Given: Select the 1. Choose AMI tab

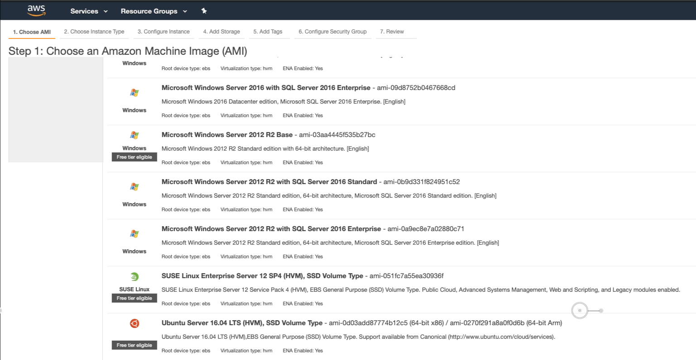Looking at the screenshot, I should [32, 32].
